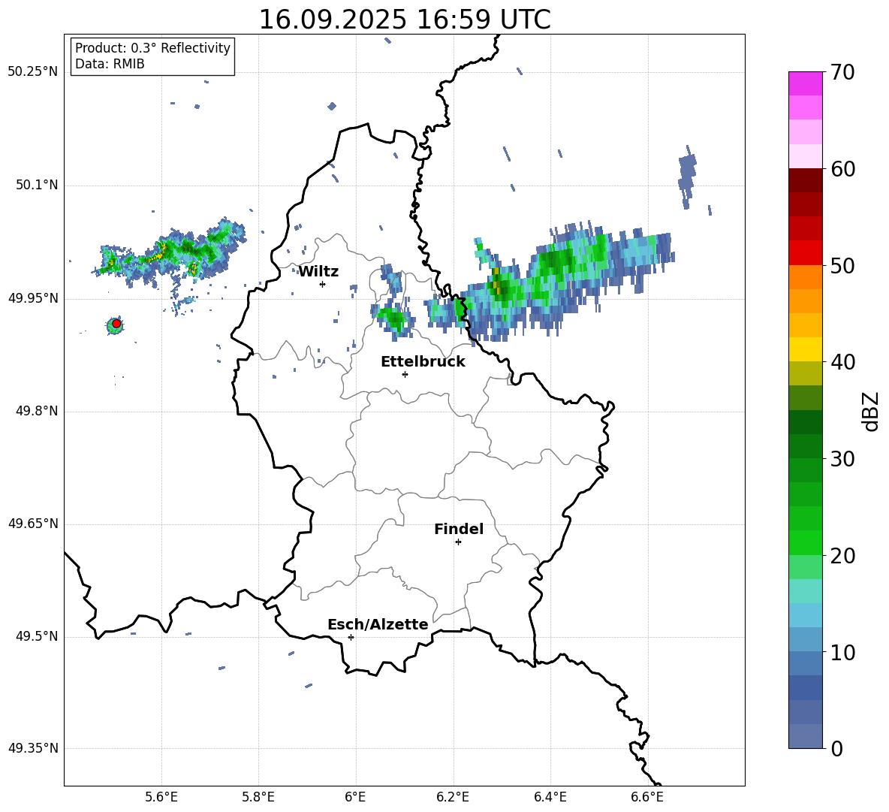Click the isolated echo patch near 6.7°E, 50.1°N

(x=688, y=177)
